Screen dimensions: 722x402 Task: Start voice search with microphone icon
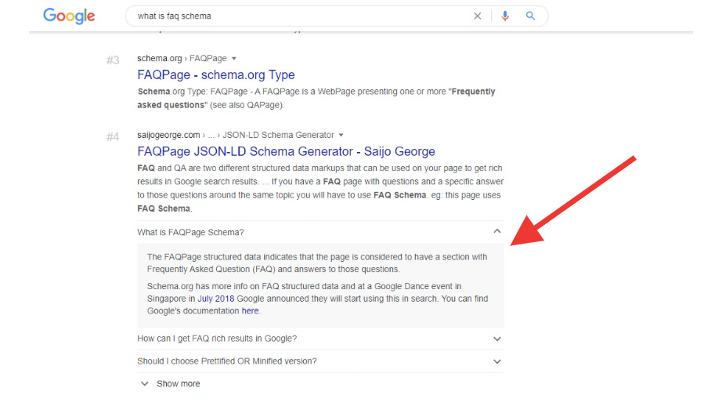click(x=505, y=16)
